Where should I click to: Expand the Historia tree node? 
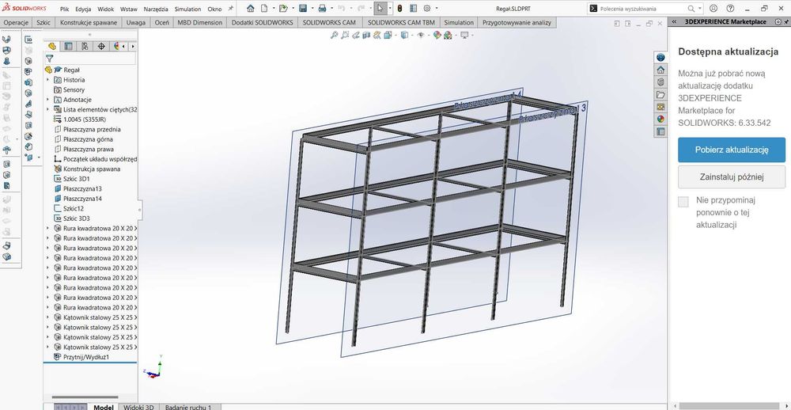tap(48, 80)
